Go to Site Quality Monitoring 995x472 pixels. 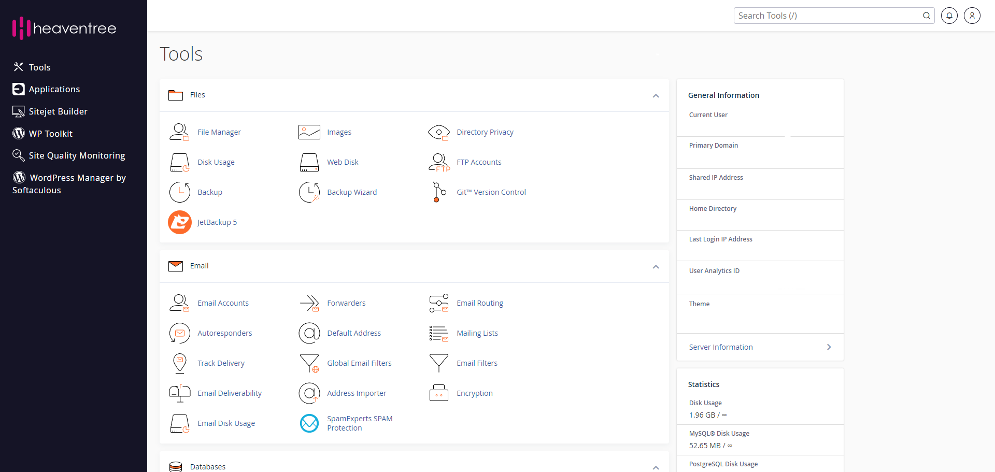(77, 155)
